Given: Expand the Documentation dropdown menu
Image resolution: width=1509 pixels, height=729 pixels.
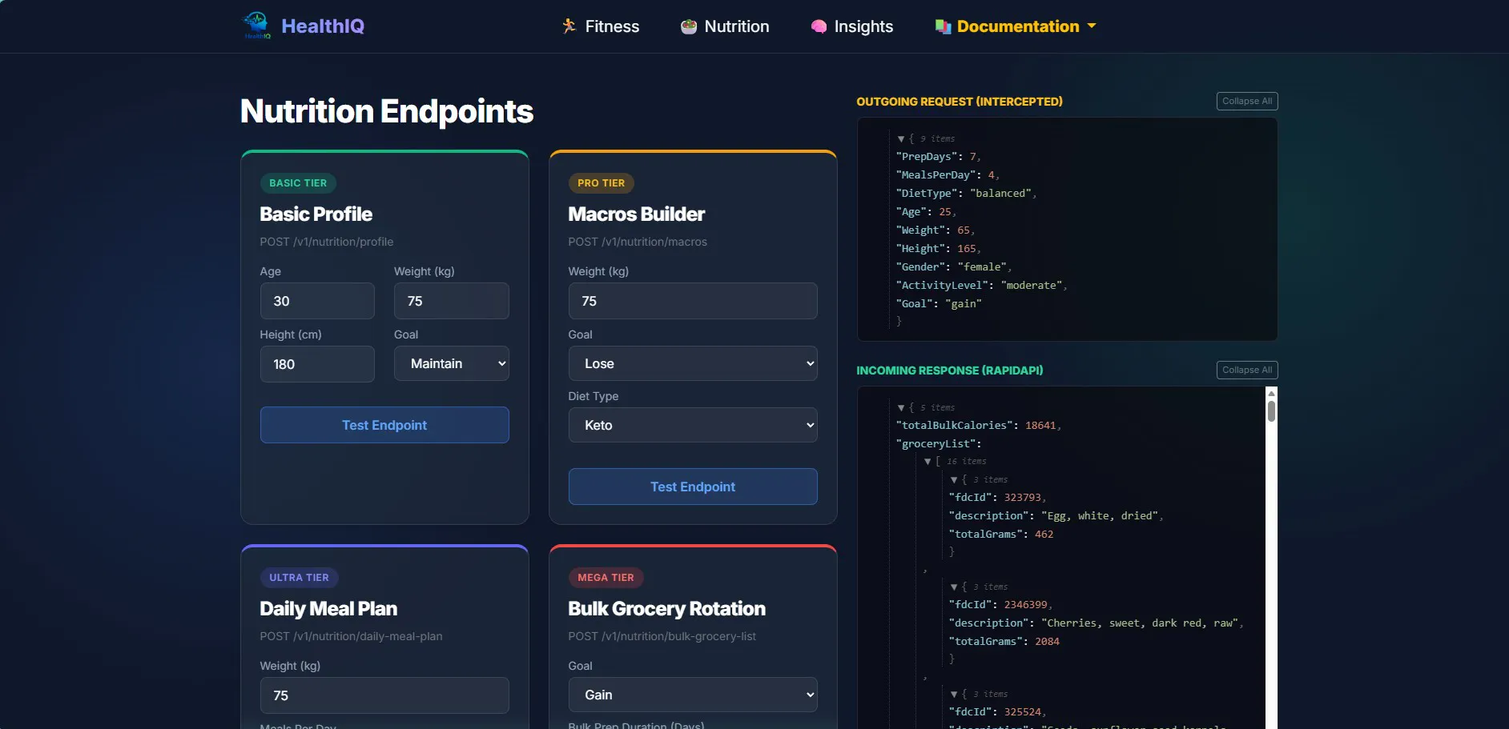Looking at the screenshot, I should click(1016, 26).
